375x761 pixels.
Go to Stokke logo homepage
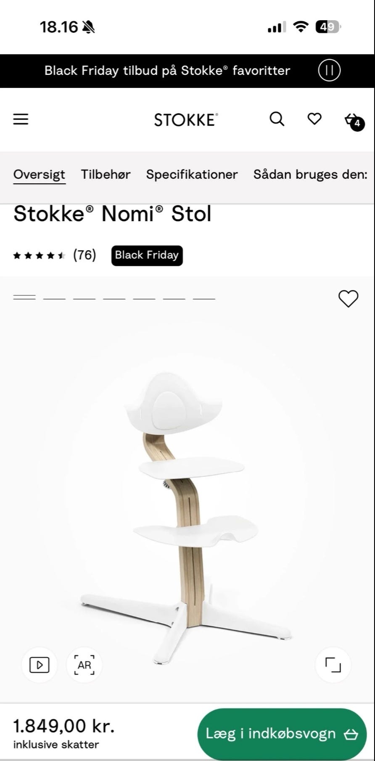pyautogui.click(x=186, y=120)
